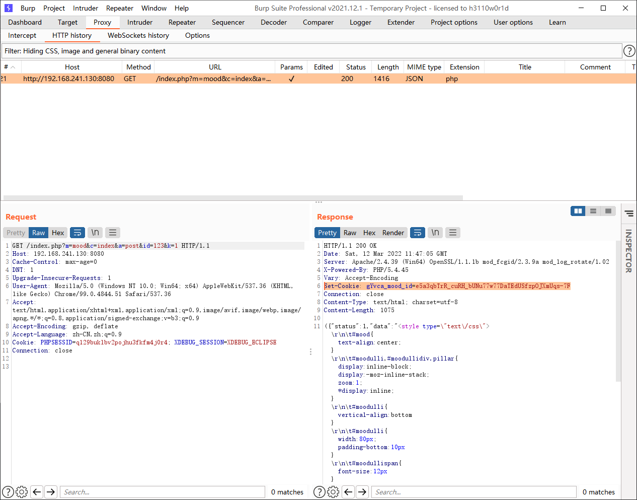Sort history by Length column header
The height and width of the screenshot is (500, 637).
click(x=388, y=67)
